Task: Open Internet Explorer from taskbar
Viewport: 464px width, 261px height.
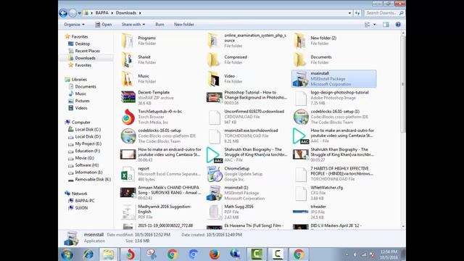Action: (x=88, y=254)
